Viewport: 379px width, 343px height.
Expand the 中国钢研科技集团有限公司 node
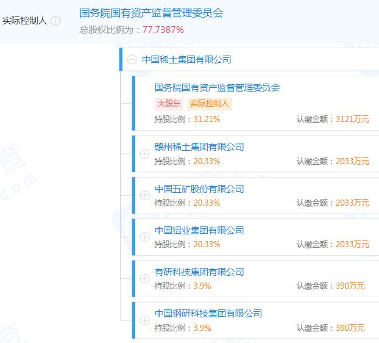(145, 320)
